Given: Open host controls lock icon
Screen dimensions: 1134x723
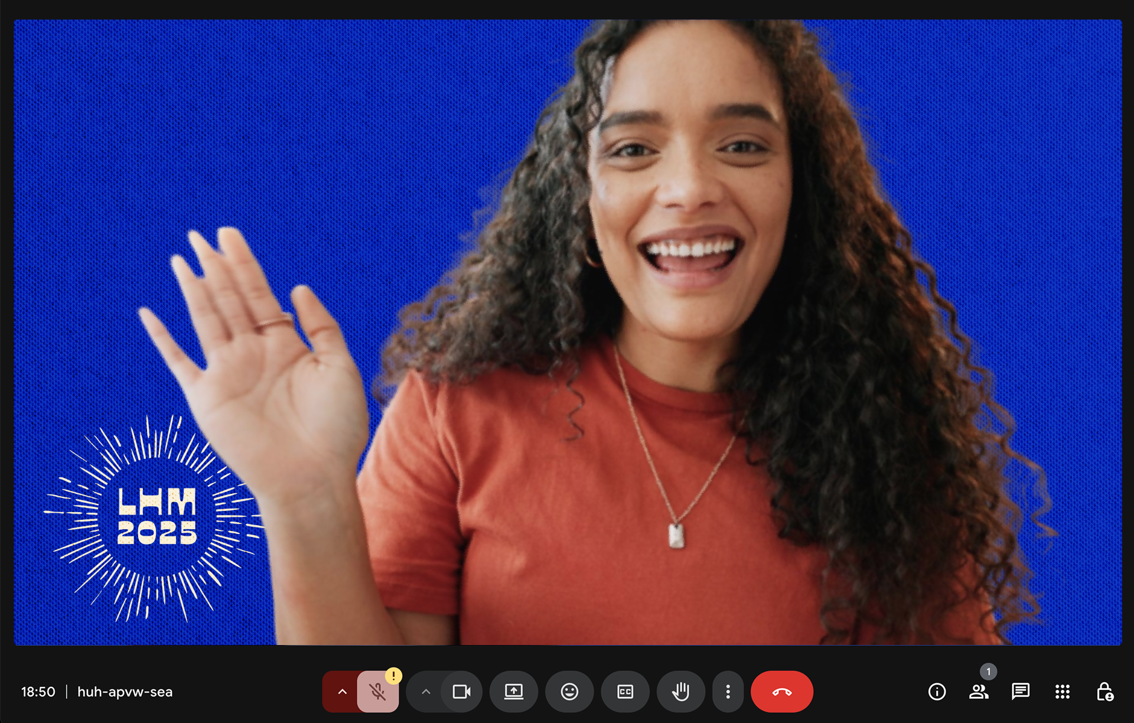Looking at the screenshot, I should coord(1104,692).
